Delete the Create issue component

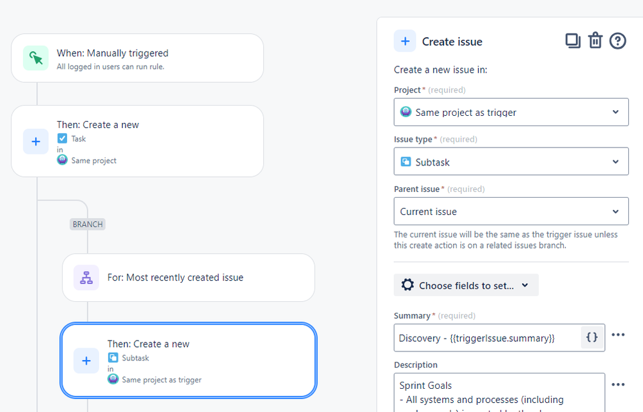coord(595,41)
